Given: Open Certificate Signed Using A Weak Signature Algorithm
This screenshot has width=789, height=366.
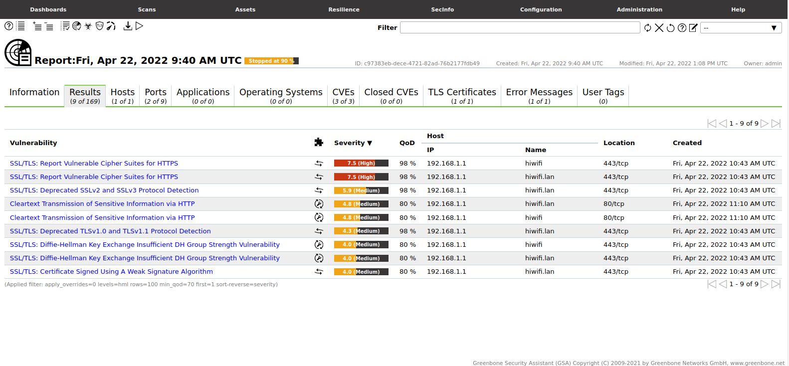Looking at the screenshot, I should tap(111, 272).
